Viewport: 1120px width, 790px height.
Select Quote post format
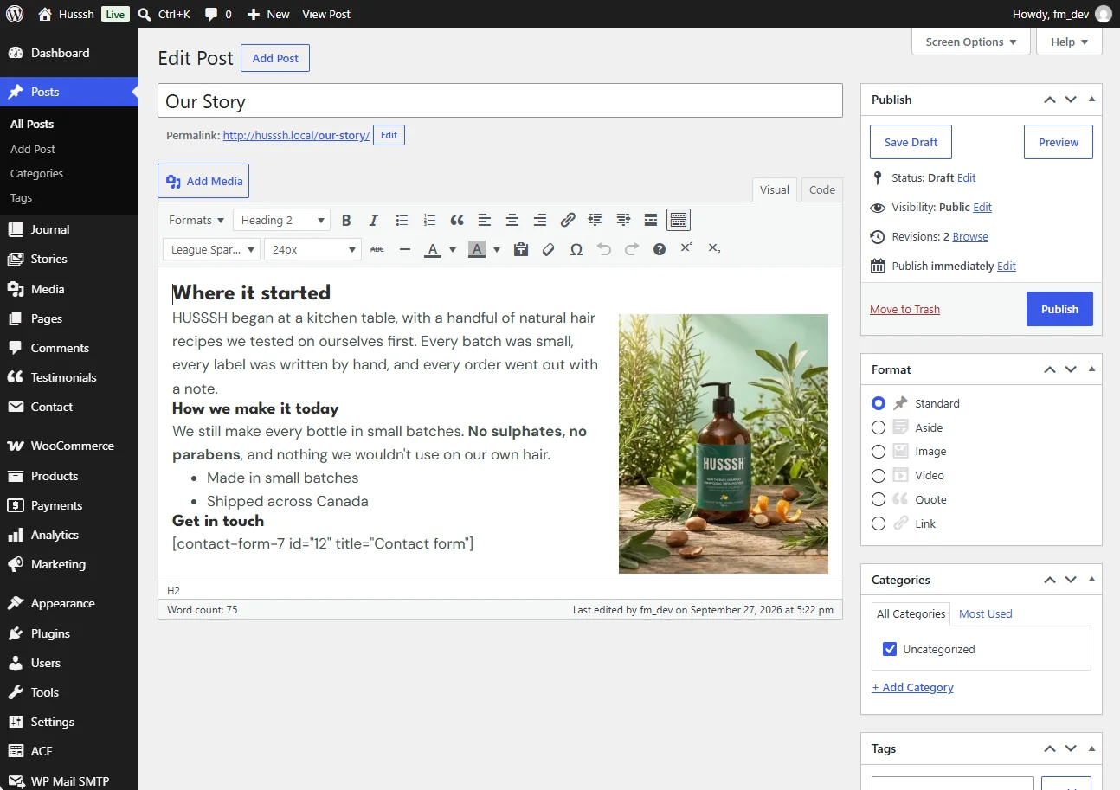(879, 499)
